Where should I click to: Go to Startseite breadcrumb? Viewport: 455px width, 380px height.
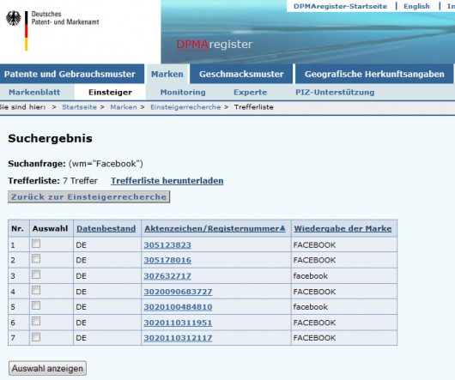click(79, 107)
